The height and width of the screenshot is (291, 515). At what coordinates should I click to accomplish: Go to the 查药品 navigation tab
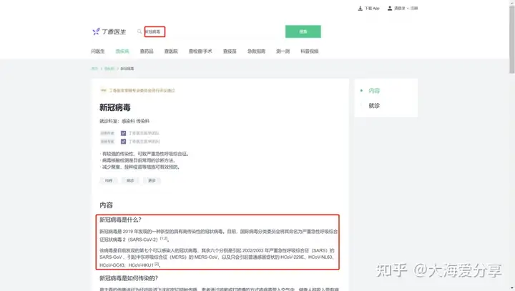click(x=147, y=51)
